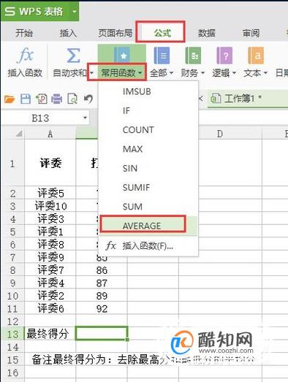The width and height of the screenshot is (288, 382).
Task: Click the cell containing 评委7
Action: [x=50, y=270]
